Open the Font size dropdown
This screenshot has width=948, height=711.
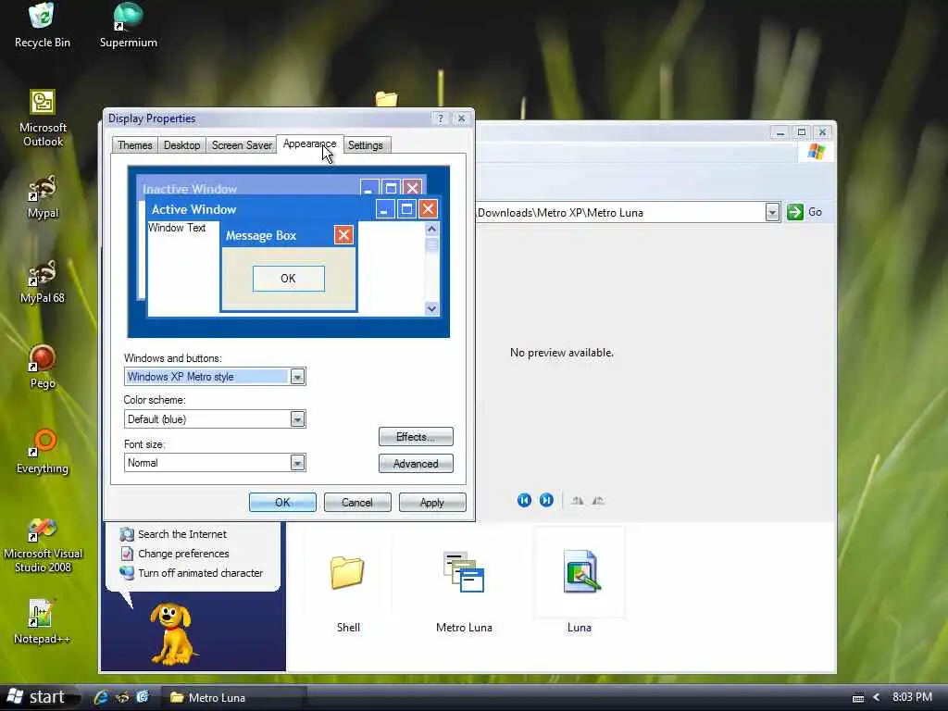coord(297,463)
